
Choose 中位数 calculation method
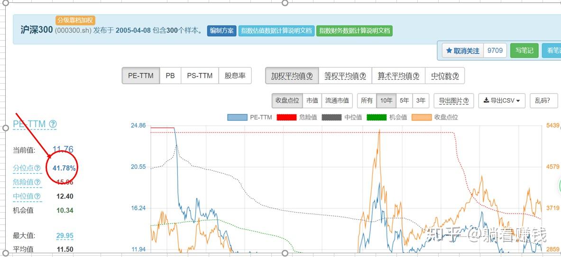tap(445, 76)
